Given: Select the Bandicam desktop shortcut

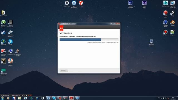Looking at the screenshot, I should point(165,33).
